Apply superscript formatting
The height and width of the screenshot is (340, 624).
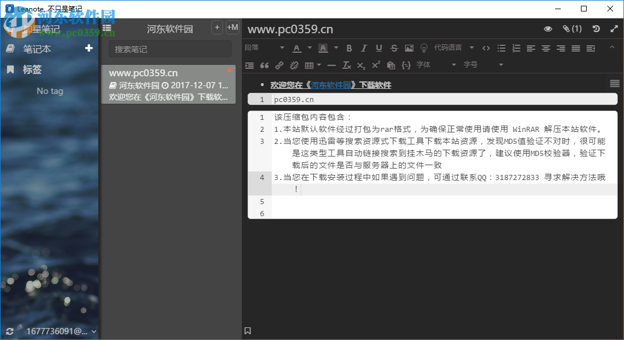pos(375,65)
